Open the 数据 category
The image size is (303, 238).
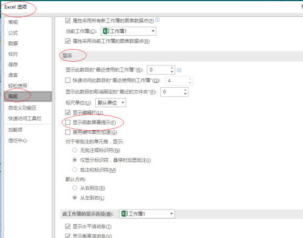13,44
